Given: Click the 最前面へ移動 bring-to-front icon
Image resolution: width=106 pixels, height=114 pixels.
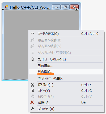Looking at the screenshot, I should coord(32,40).
